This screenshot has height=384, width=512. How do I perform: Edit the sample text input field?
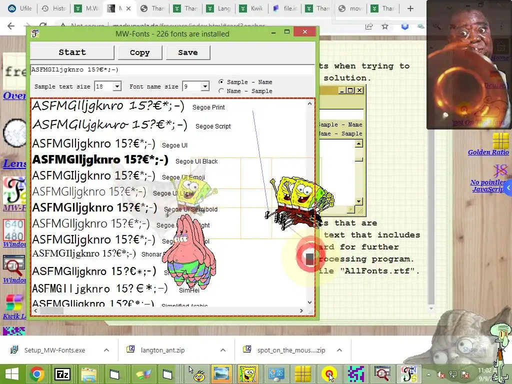172,69
